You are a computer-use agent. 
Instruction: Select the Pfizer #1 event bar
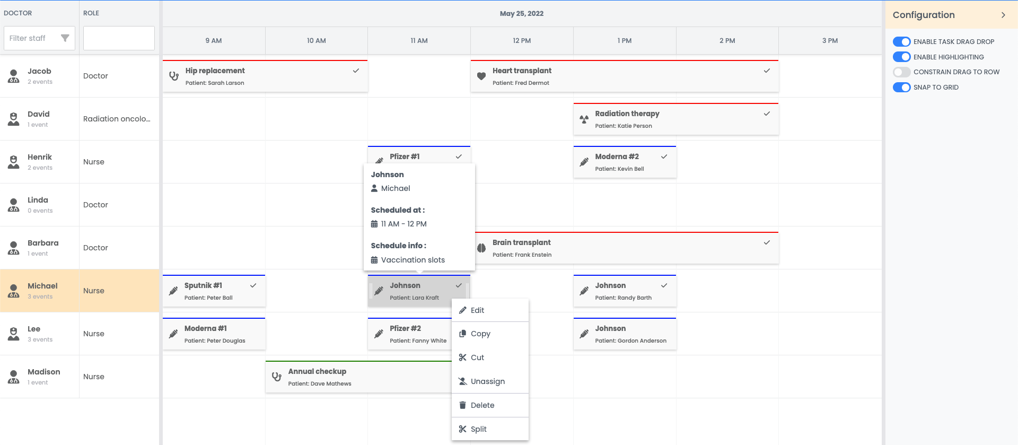click(419, 155)
